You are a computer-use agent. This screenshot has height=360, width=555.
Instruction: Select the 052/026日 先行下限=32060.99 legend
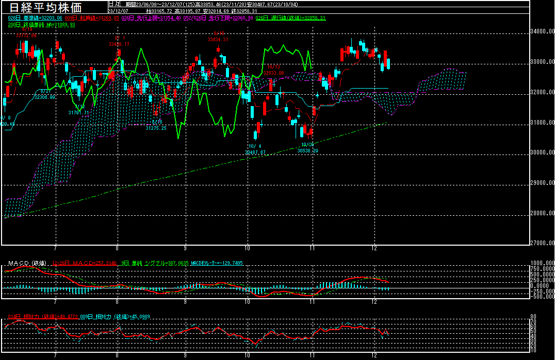[x=218, y=18]
